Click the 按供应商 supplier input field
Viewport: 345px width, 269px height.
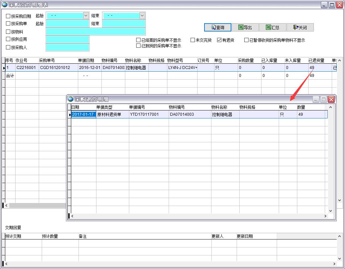[68, 39]
